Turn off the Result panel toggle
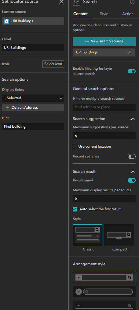The width and height of the screenshot is (139, 310). pyautogui.click(x=132, y=180)
